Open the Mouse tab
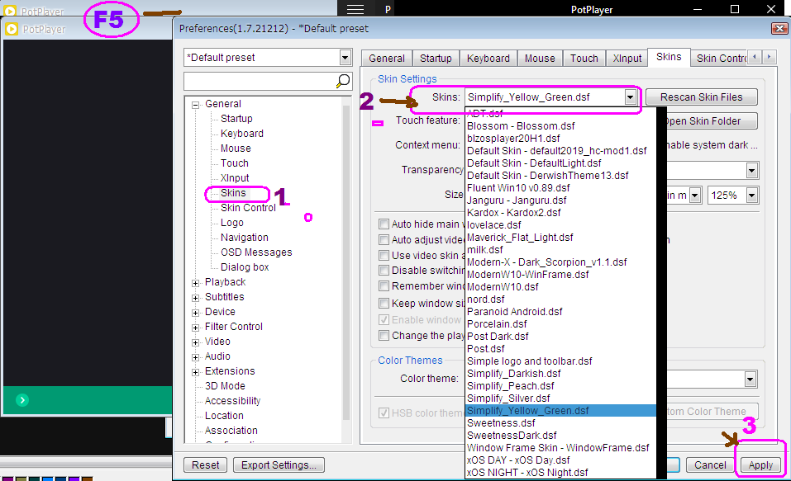This screenshot has height=481, width=791. click(540, 59)
